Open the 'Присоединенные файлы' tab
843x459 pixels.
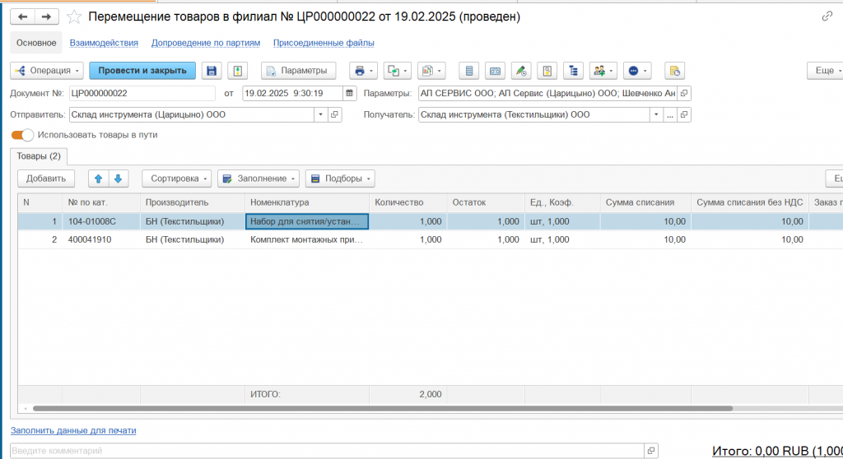click(324, 43)
